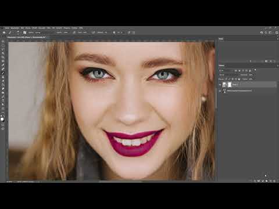Click the Home icon in options bar
Image resolution: width=279 pixels, height=209 pixels.
point(4,33)
